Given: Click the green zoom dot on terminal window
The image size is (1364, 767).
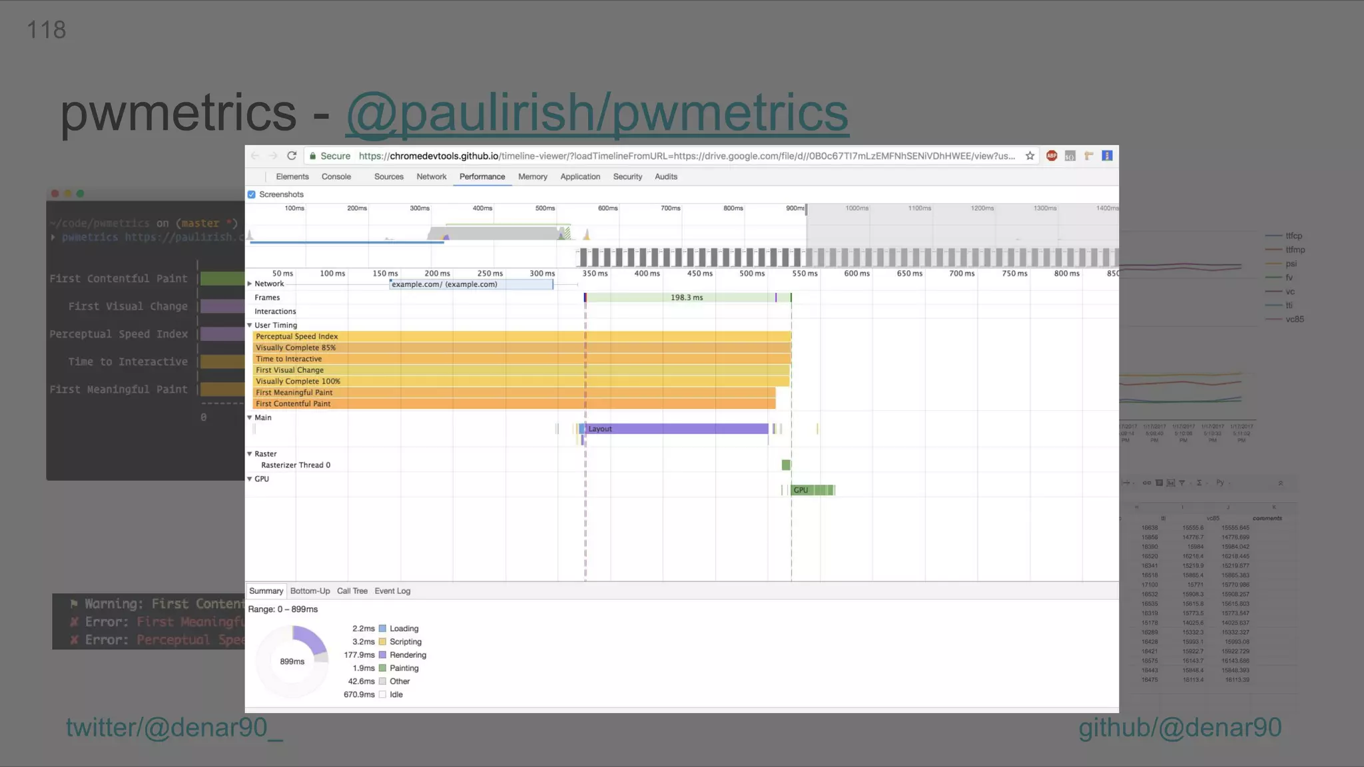Looking at the screenshot, I should tap(81, 194).
